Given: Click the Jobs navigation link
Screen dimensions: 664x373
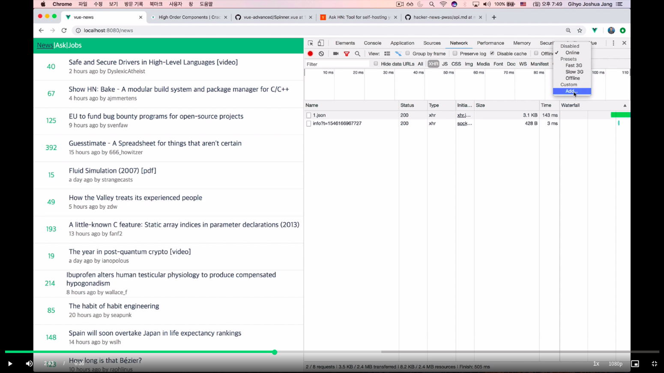Looking at the screenshot, I should click(x=75, y=45).
